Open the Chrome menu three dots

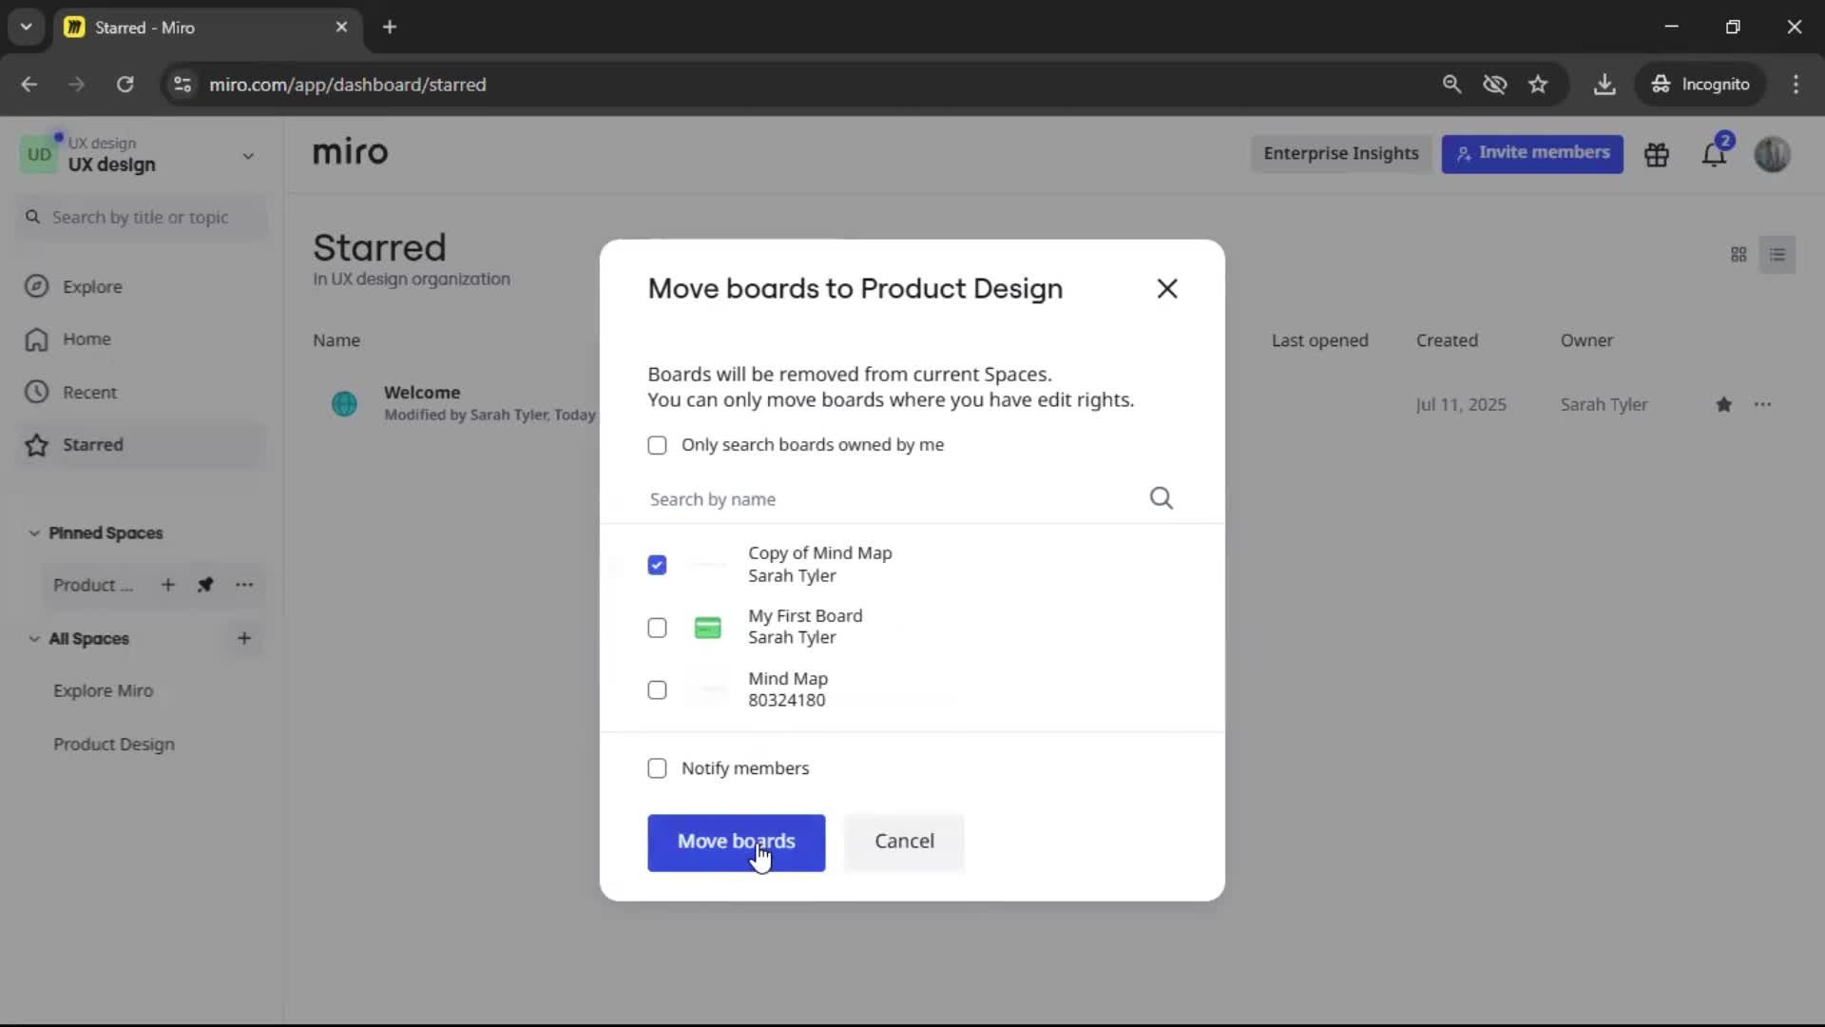(x=1796, y=85)
